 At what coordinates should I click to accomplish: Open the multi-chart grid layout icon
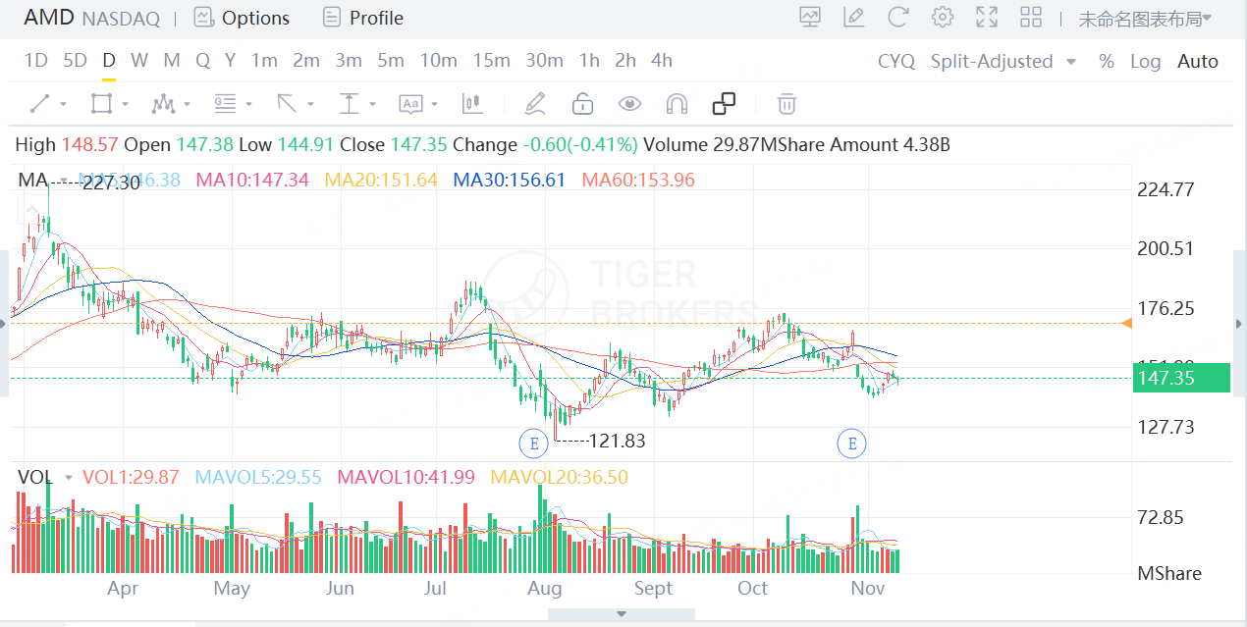pos(1031,17)
